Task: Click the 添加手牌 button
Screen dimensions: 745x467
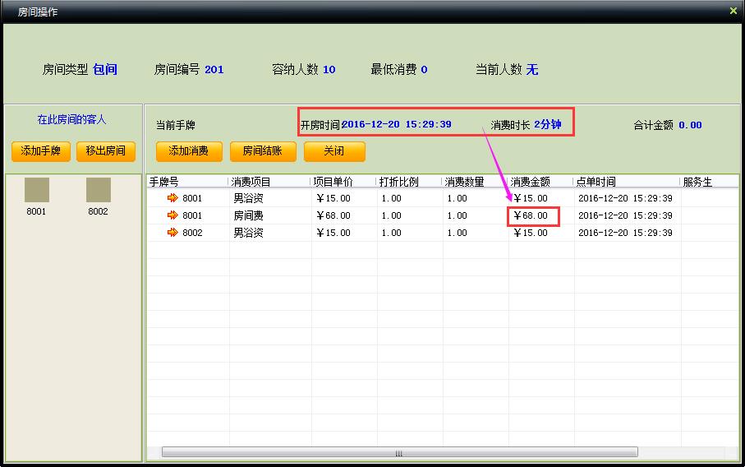Action: pyautogui.click(x=41, y=151)
